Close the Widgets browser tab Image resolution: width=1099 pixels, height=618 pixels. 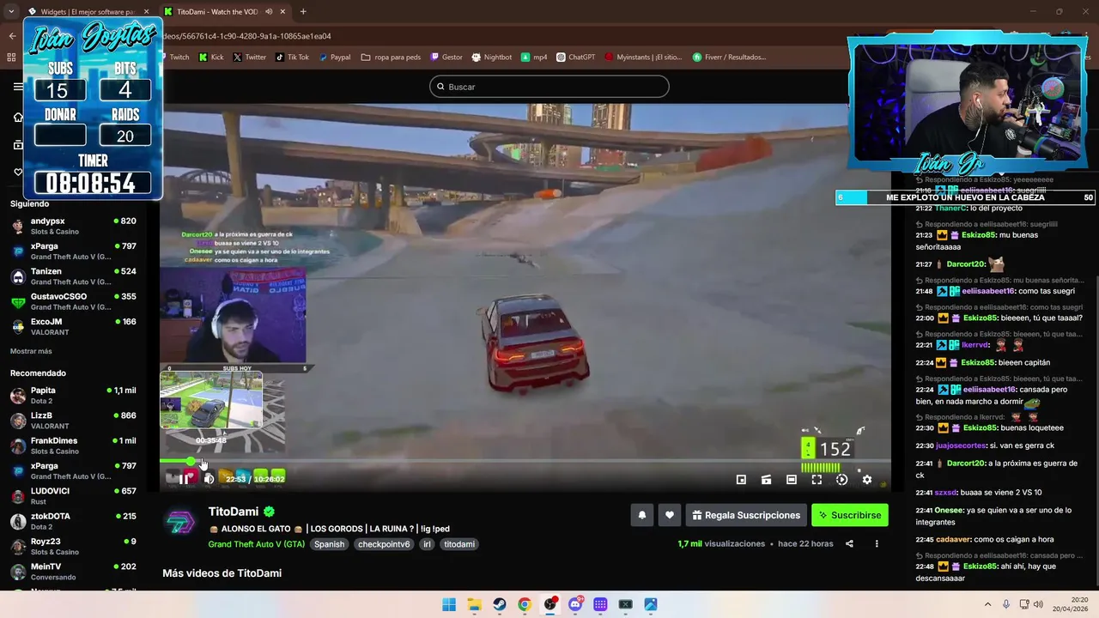point(145,12)
